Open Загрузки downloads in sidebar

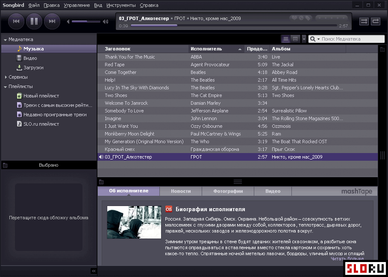[x=33, y=68]
